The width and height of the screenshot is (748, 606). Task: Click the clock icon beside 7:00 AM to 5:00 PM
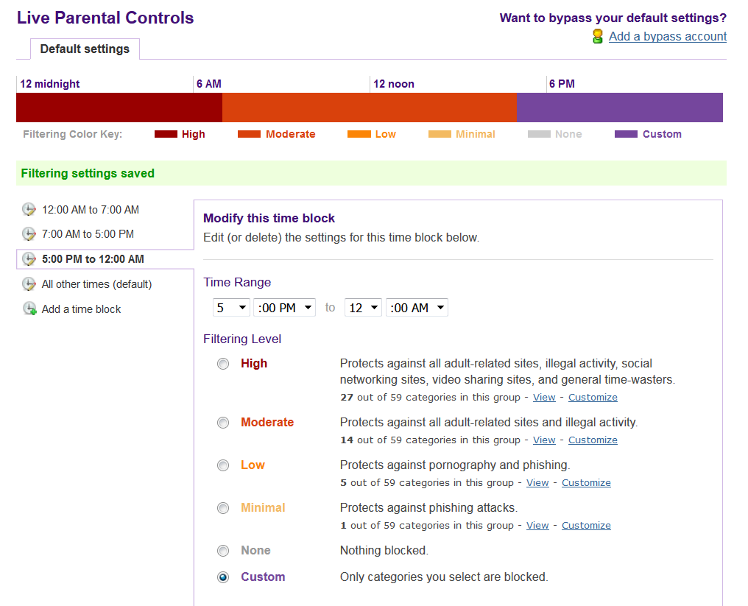coord(29,234)
